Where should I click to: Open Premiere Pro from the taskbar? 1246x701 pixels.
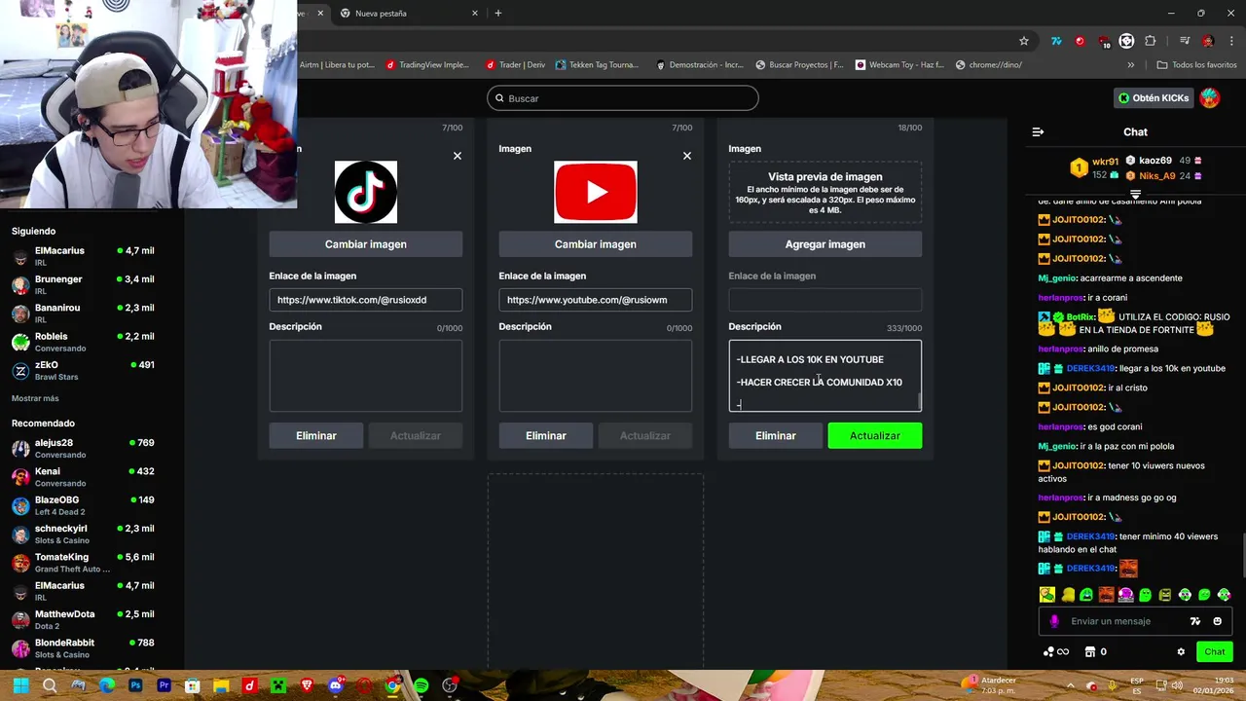(x=164, y=686)
